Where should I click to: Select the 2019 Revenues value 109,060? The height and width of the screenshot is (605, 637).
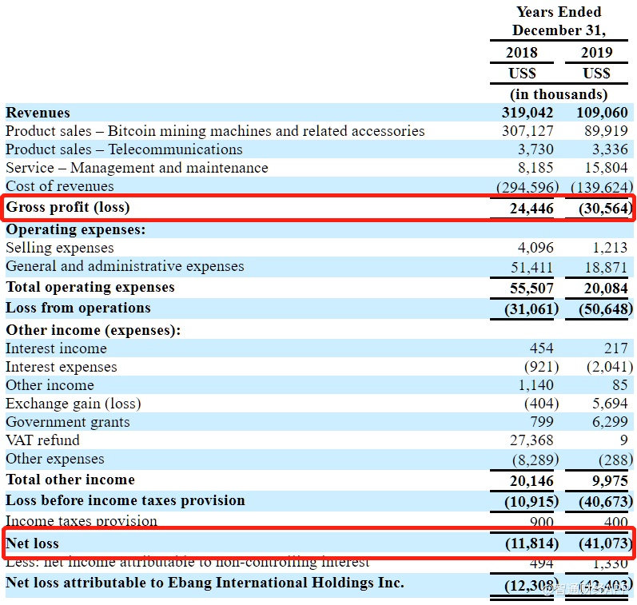pyautogui.click(x=601, y=113)
